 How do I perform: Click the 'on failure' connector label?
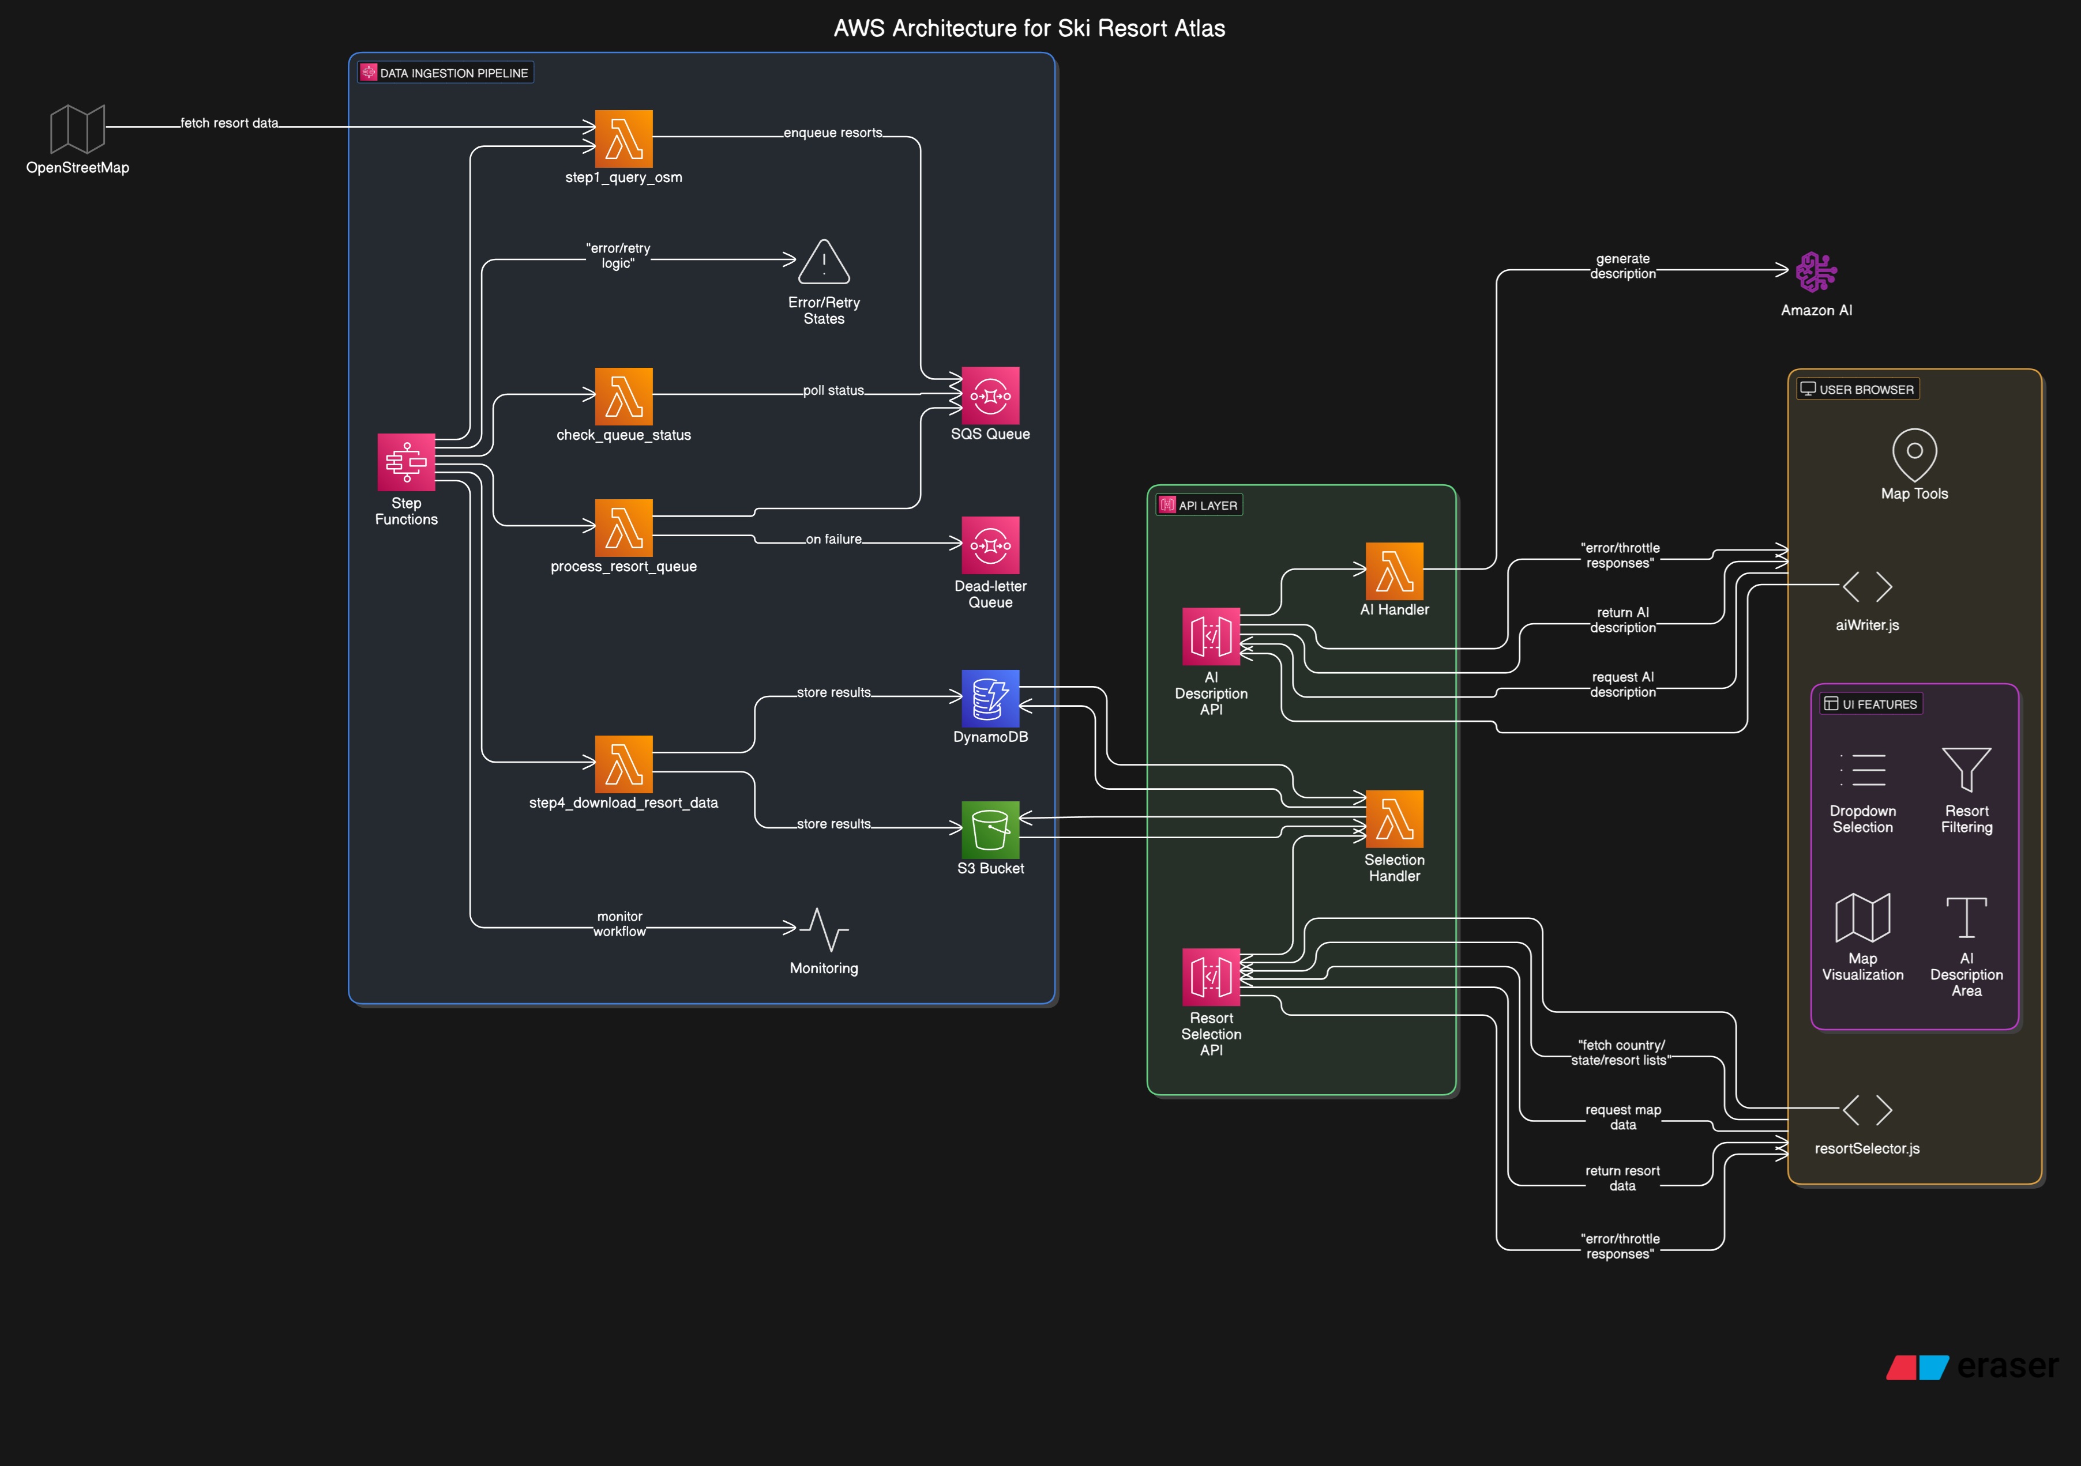tap(833, 539)
